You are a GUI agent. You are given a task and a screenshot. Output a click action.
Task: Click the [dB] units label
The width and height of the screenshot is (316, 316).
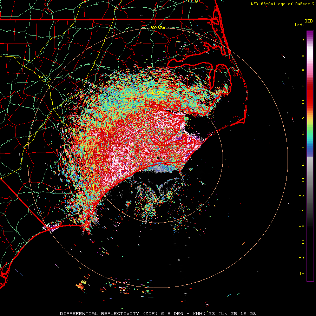coord(300,24)
